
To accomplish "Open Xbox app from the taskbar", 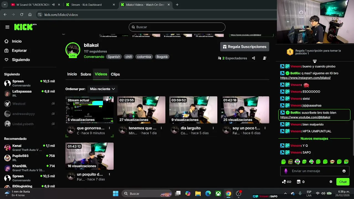I will 218,193.
